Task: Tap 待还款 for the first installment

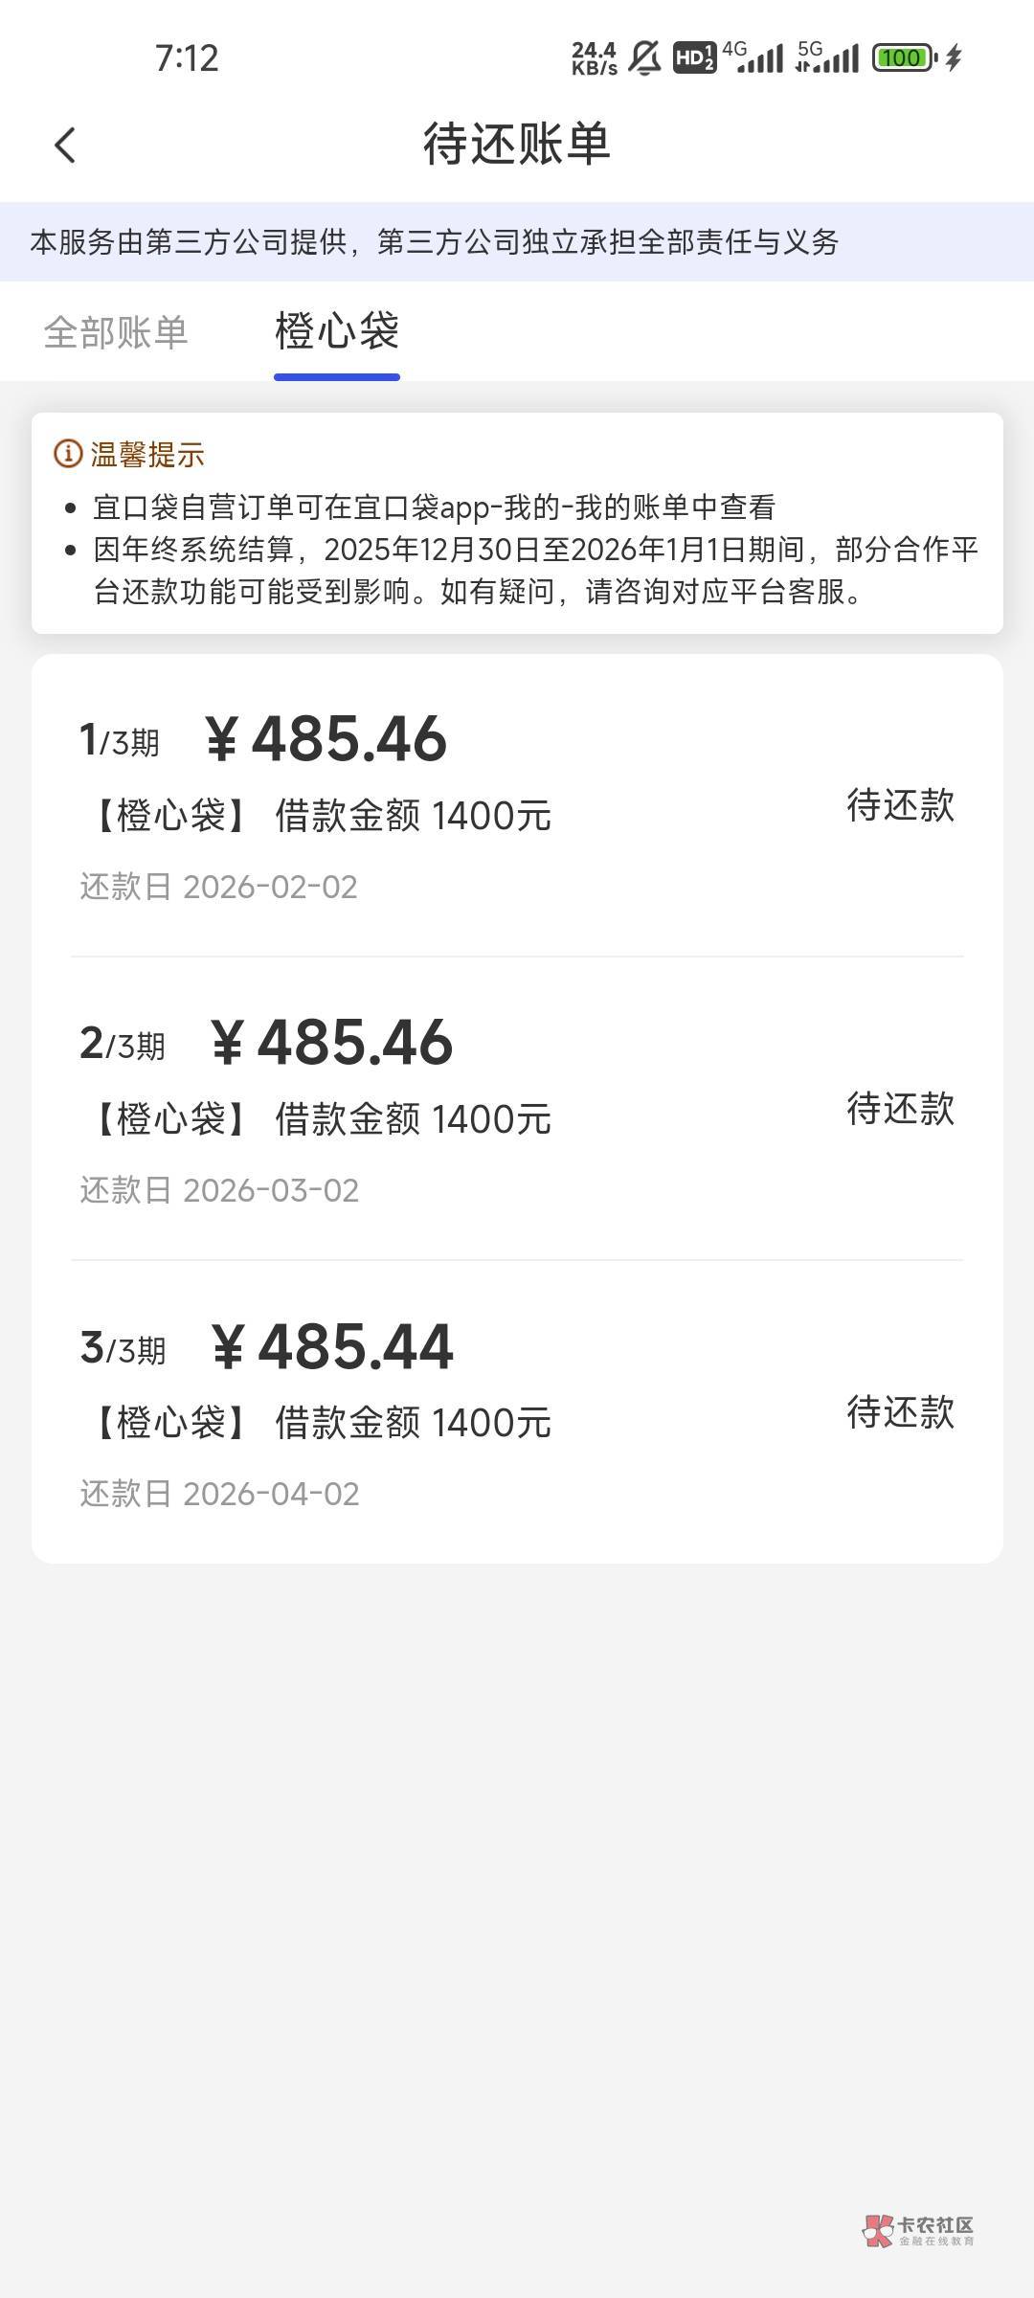Action: tap(900, 805)
